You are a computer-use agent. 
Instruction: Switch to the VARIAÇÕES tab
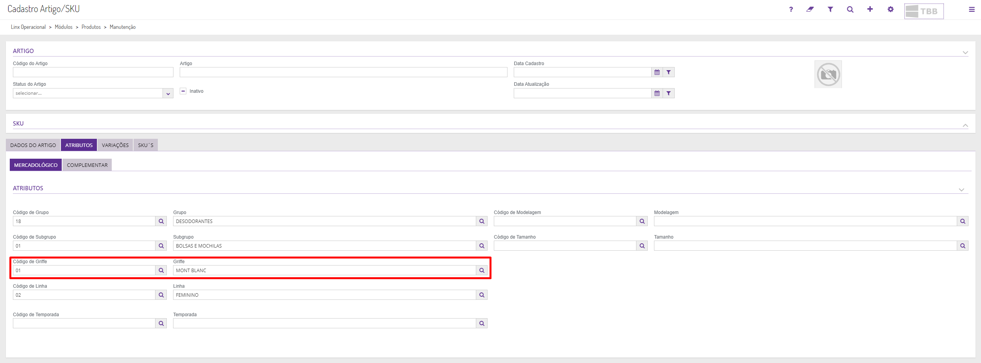tap(115, 145)
